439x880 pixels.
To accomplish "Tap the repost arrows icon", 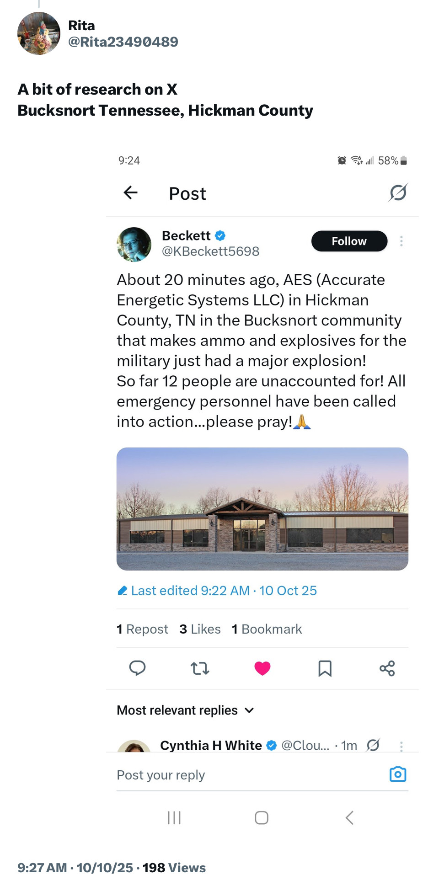I will click(200, 668).
